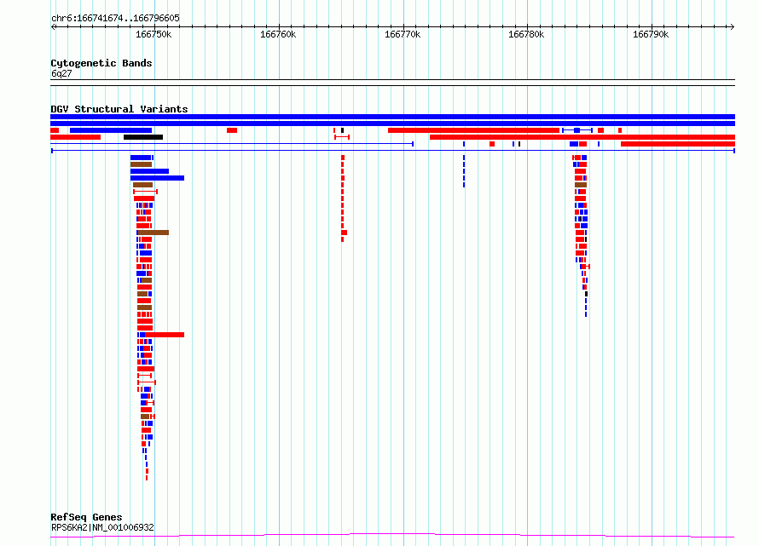Viewport: 759px width, 546px height.
Task: Select the Cytogenetic Bands track title
Action: [101, 63]
